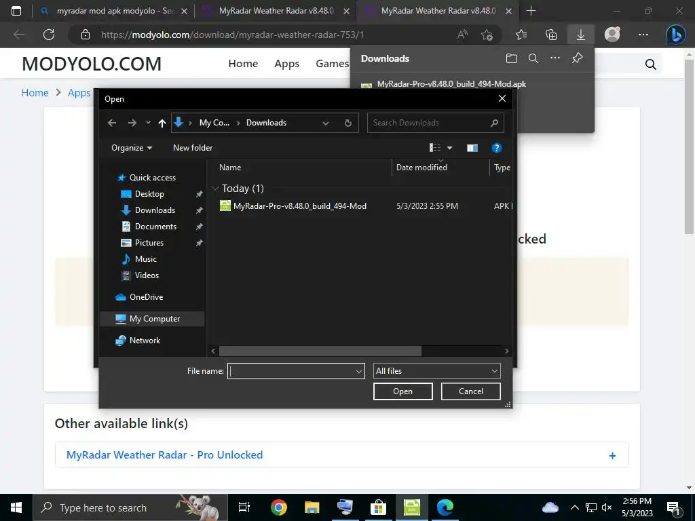Image resolution: width=695 pixels, height=521 pixels.
Task: Open recent locations chevron in dialog
Action: click(x=148, y=123)
